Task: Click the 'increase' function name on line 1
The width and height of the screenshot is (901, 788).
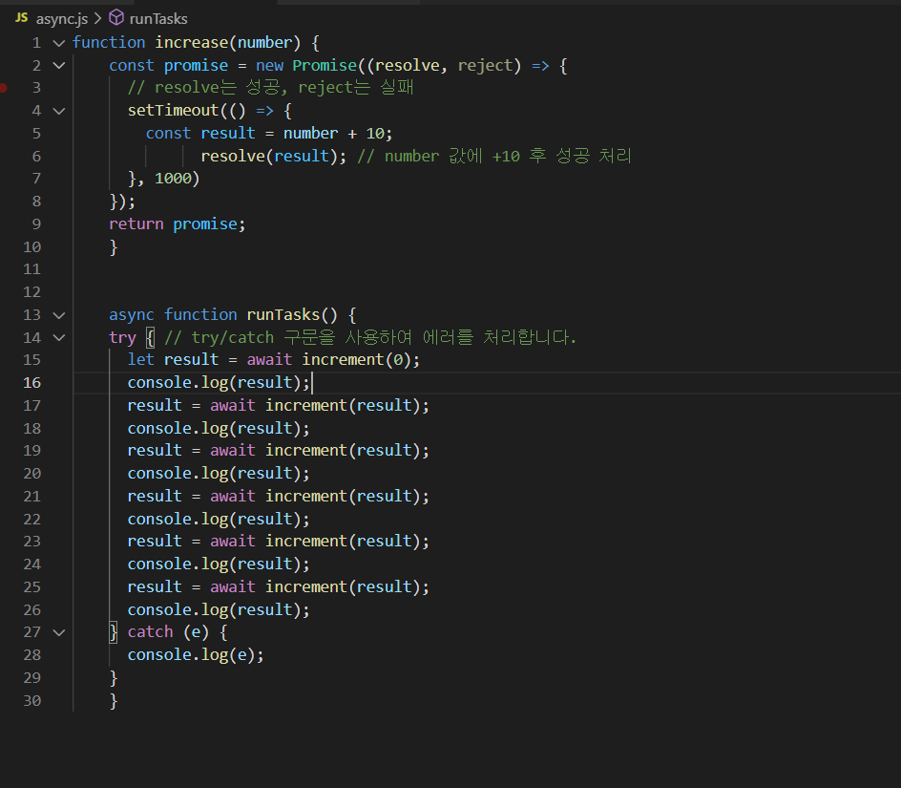Action: 191,43
